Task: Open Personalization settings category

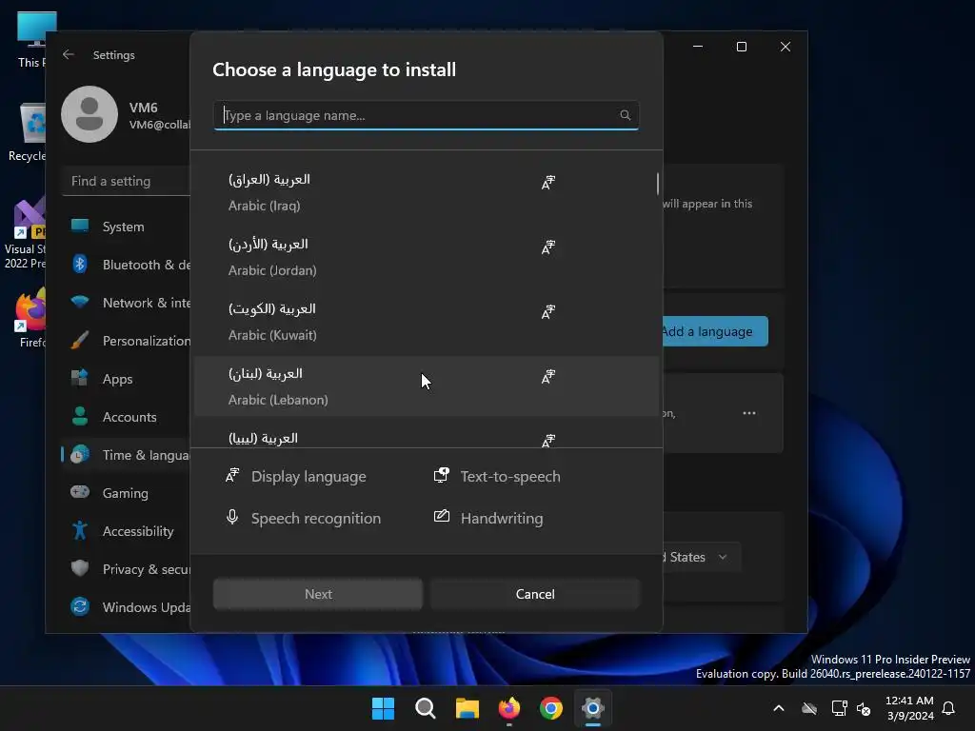Action: 126,340
